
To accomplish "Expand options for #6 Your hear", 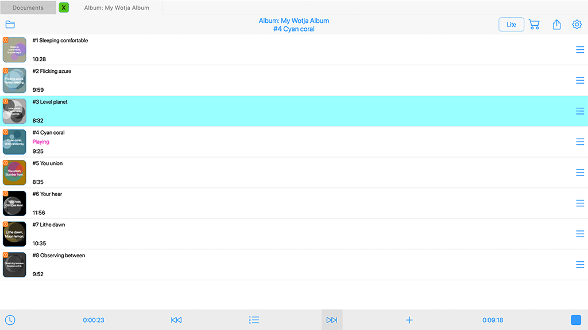I will tap(580, 203).
